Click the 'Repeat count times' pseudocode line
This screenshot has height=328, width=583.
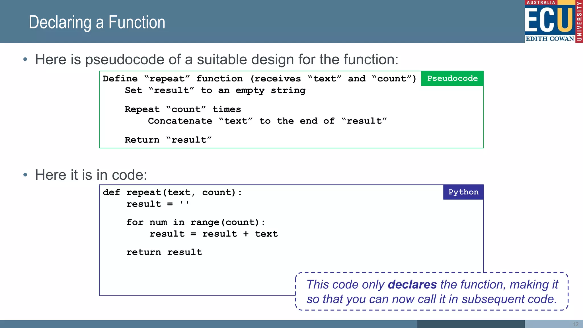tap(183, 109)
